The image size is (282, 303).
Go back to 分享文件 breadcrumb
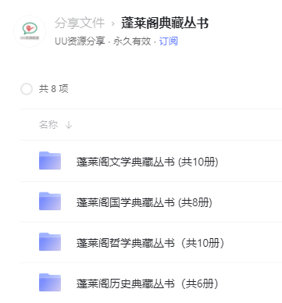[80, 23]
